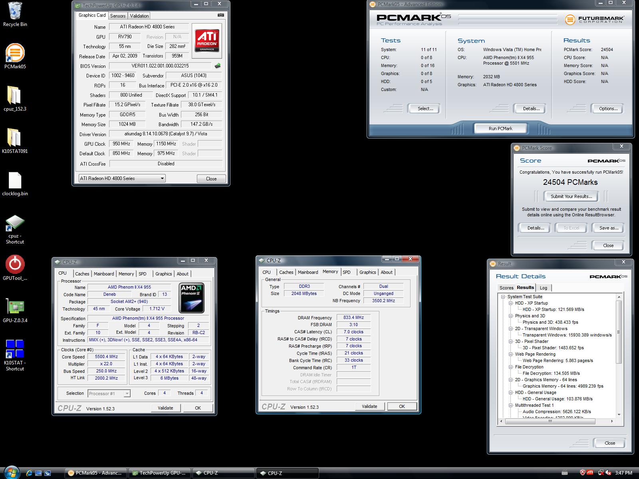This screenshot has height=479, width=639.
Task: Click the 3:47 PM taskbar clock
Action: point(623,473)
